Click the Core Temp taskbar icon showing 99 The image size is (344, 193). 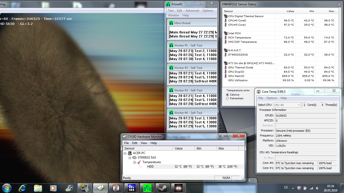click(84, 188)
